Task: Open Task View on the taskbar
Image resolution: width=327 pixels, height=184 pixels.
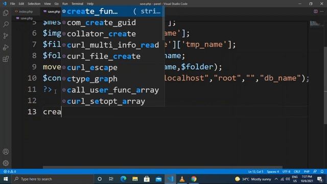Action: point(111,179)
